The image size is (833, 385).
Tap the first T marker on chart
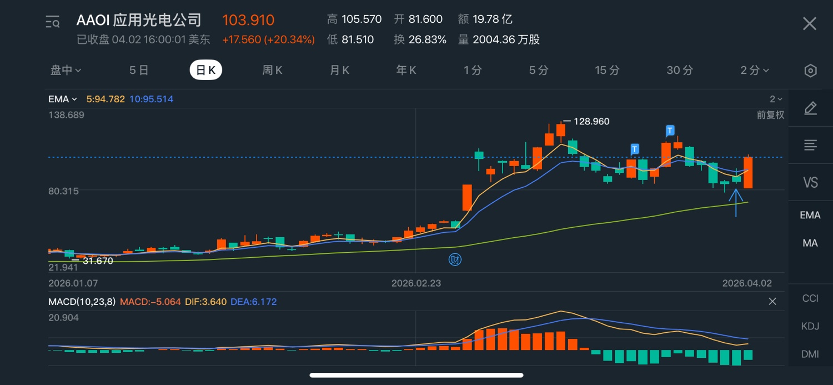click(635, 149)
